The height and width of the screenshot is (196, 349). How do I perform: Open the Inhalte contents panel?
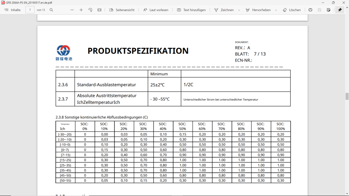pyautogui.click(x=13, y=10)
